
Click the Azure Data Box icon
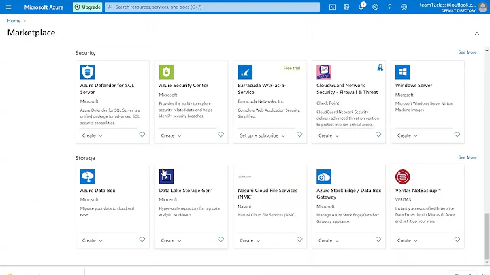(x=88, y=177)
